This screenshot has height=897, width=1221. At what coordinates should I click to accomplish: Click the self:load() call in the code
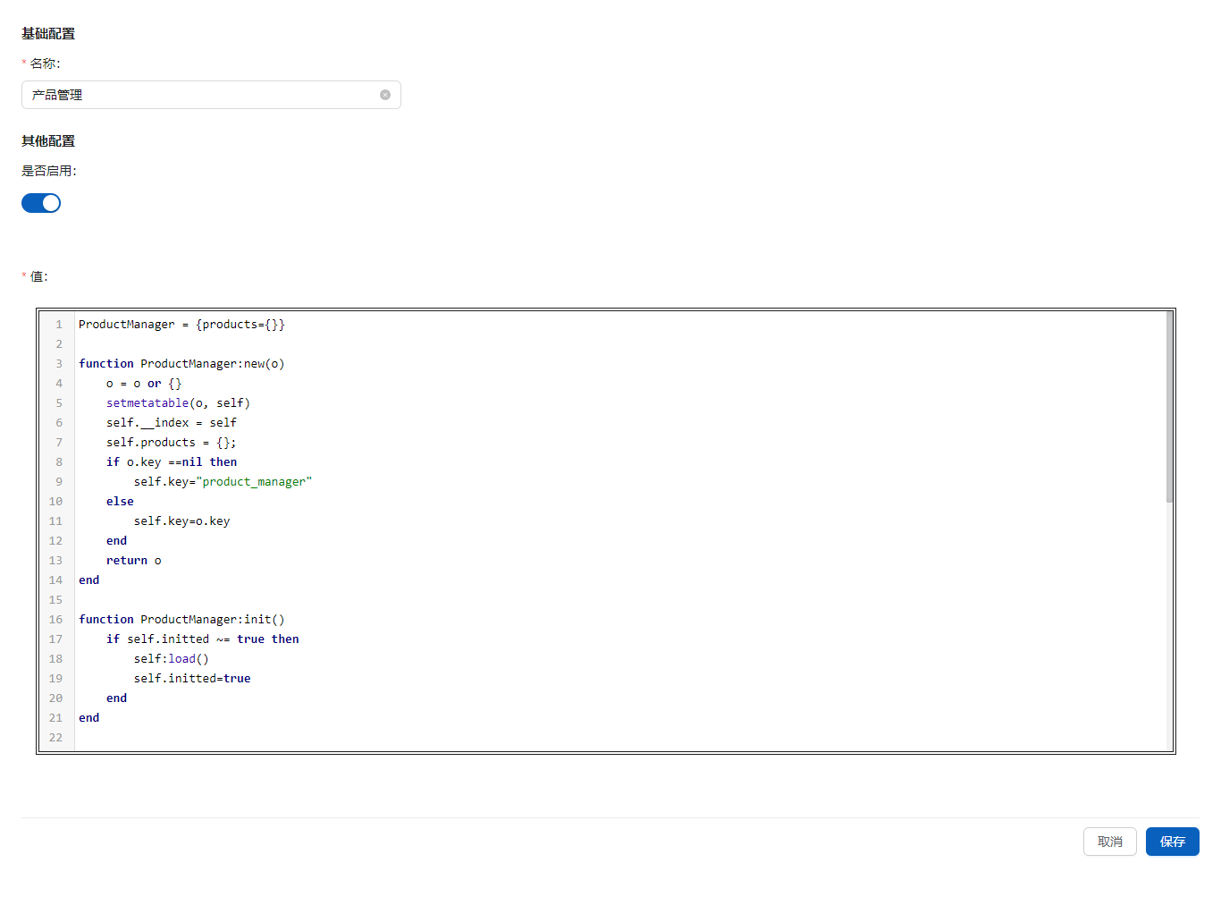[x=171, y=659]
